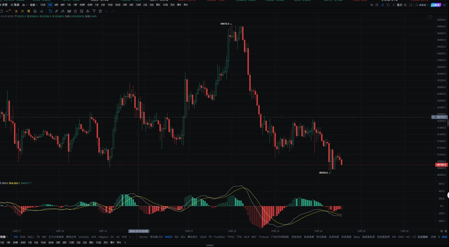
Task: Open chart settings gear icon
Action: 405,5
